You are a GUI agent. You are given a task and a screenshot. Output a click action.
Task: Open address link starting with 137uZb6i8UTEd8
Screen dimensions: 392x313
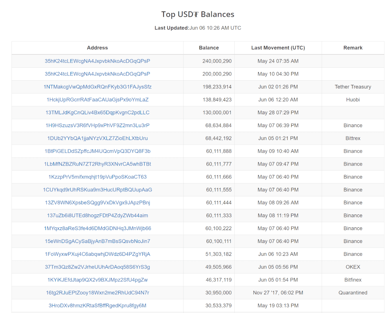97,216
